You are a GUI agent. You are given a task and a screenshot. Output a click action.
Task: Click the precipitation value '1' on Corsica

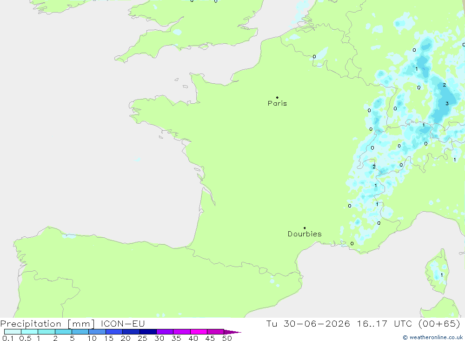coord(442,275)
